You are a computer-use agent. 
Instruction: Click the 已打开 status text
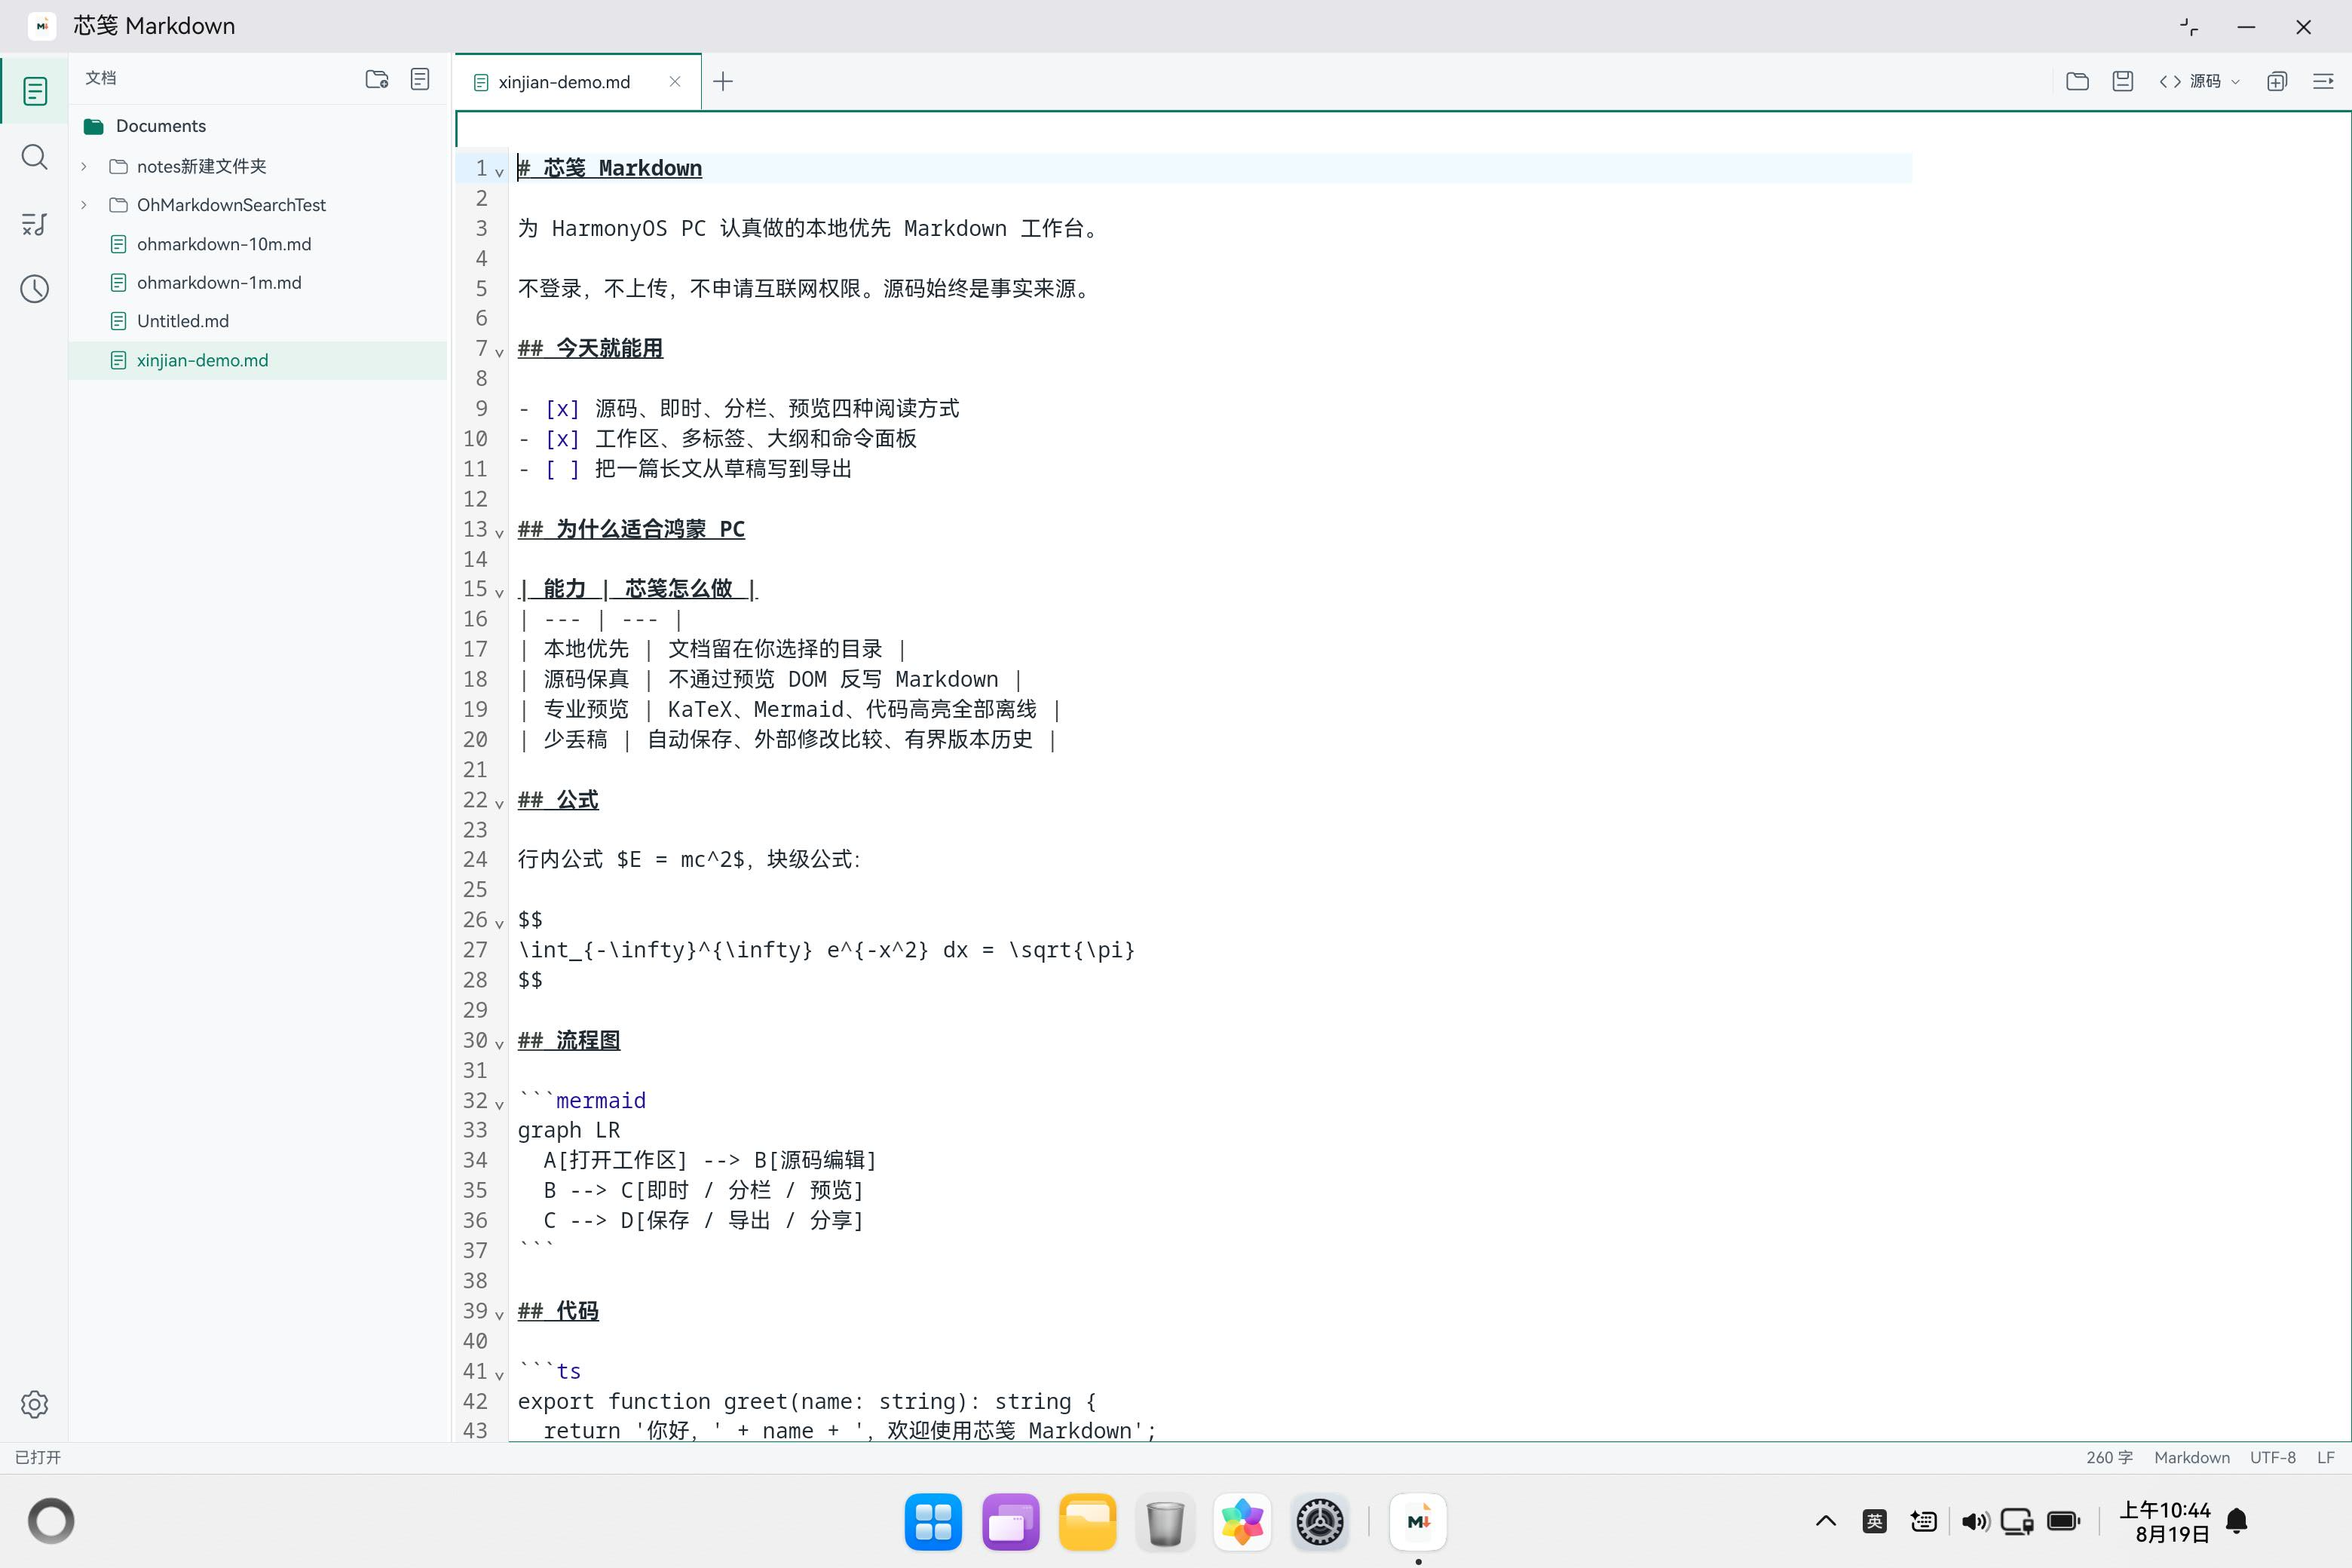click(x=38, y=1457)
